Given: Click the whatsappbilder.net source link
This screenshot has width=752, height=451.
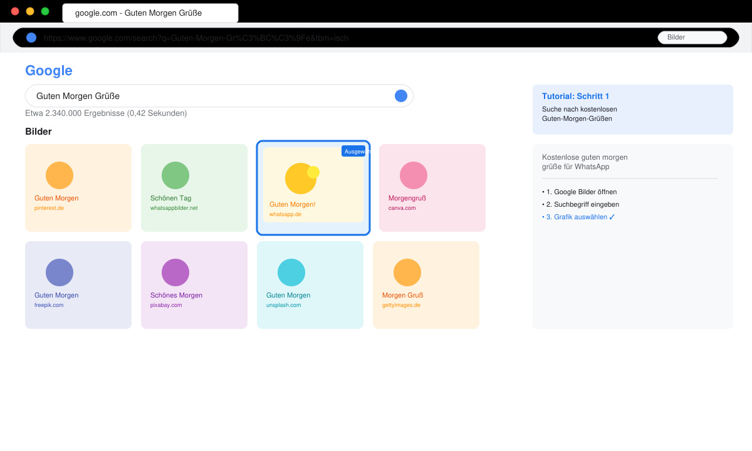Looking at the screenshot, I should (x=174, y=208).
